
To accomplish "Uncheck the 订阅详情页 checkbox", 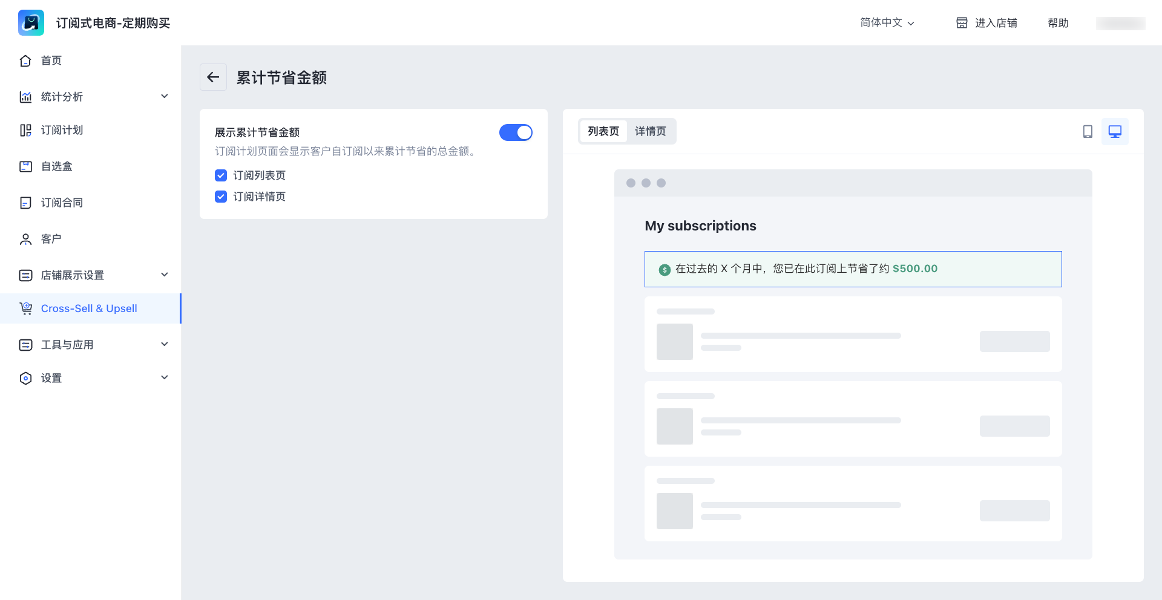I will click(x=221, y=197).
